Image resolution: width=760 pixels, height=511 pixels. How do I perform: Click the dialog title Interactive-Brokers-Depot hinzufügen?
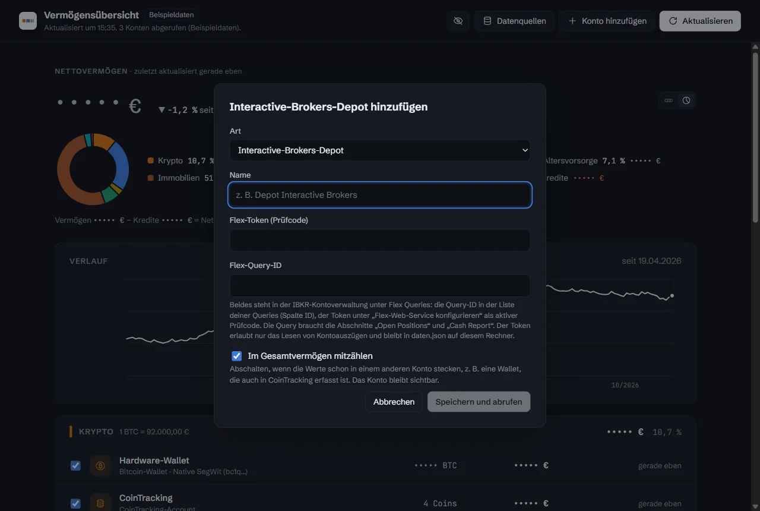tap(328, 107)
